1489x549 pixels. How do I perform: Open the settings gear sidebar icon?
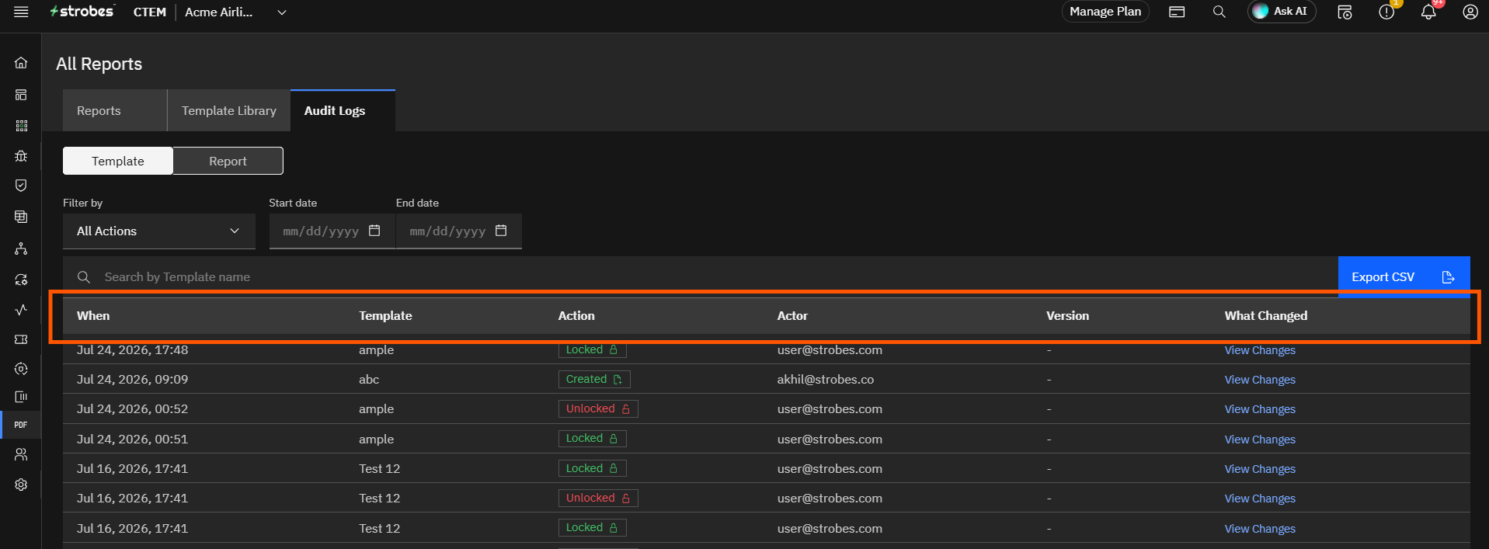(x=21, y=485)
